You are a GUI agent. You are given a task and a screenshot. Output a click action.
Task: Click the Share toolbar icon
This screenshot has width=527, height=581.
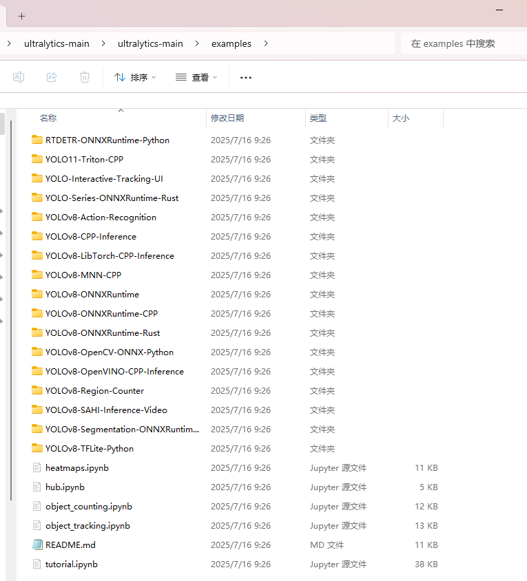tap(52, 77)
